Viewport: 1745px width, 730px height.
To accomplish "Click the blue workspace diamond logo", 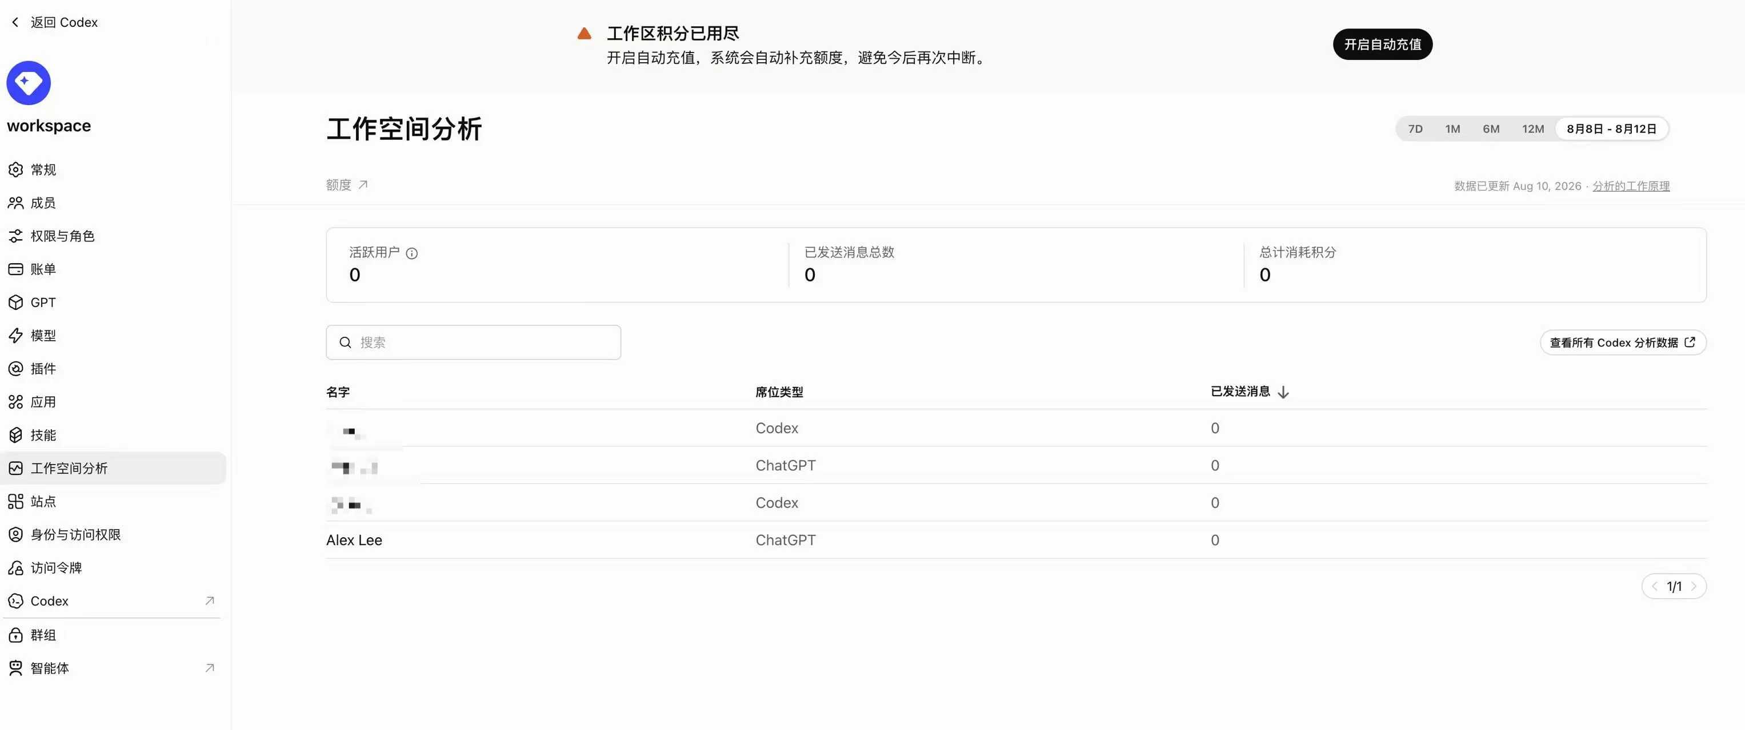I will tap(29, 83).
